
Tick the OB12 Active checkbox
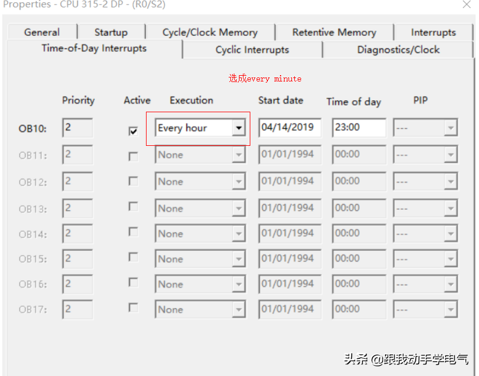pos(133,181)
